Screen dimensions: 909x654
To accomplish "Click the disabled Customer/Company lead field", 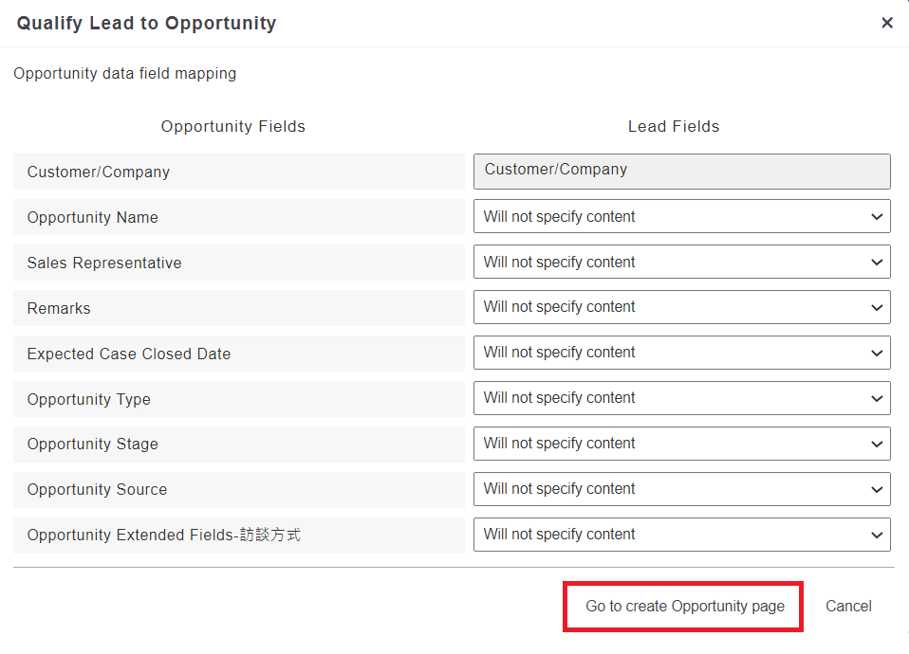I will [x=681, y=172].
